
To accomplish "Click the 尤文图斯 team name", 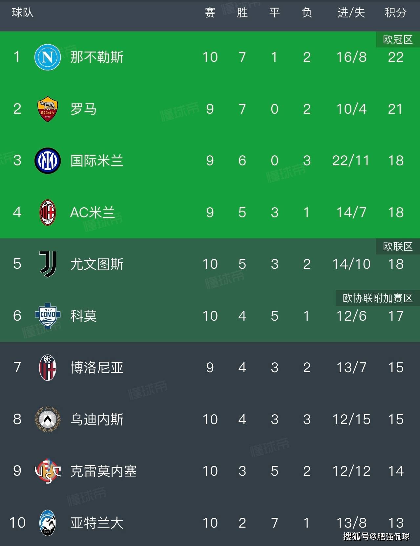I will 97,264.
